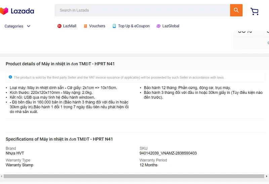Visit the LazGlobal link

click(171, 26)
